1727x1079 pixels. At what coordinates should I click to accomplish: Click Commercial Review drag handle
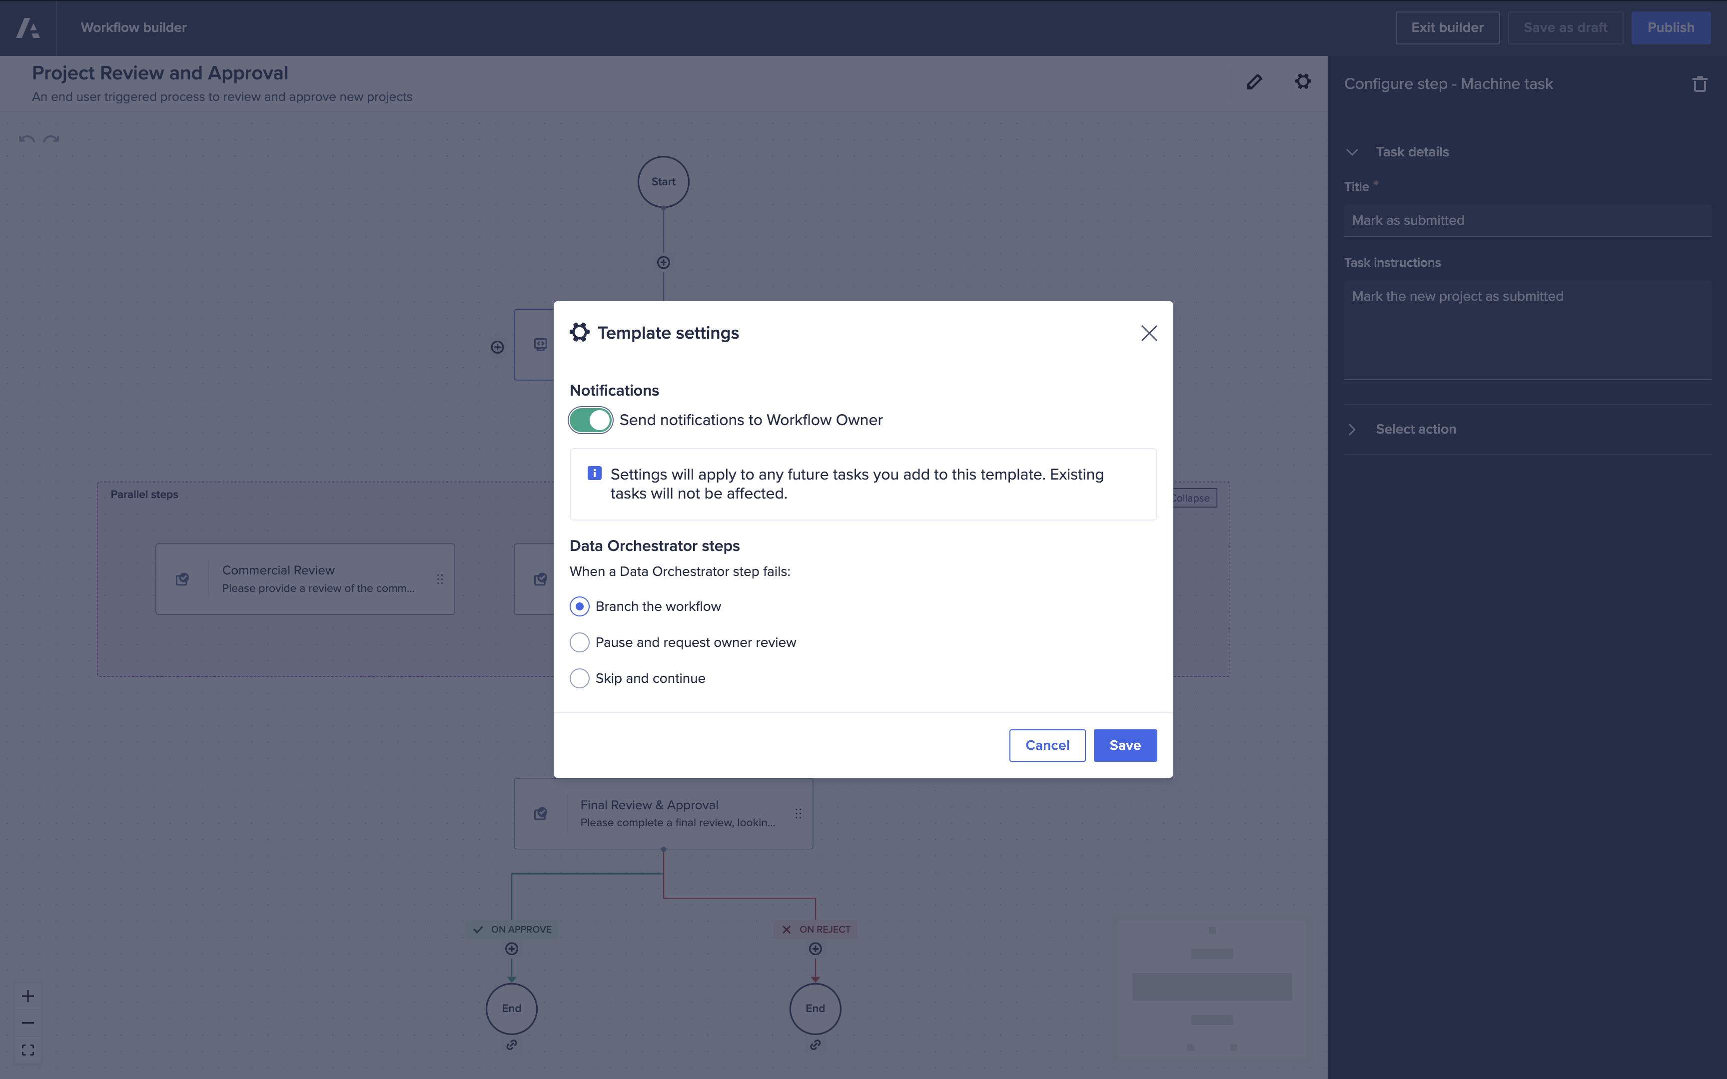point(440,579)
